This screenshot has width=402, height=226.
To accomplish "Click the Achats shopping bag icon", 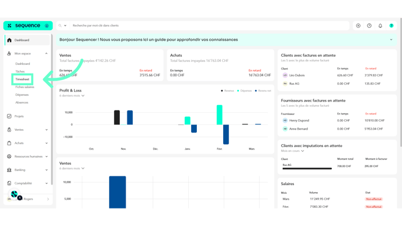I will pyautogui.click(x=9, y=143).
